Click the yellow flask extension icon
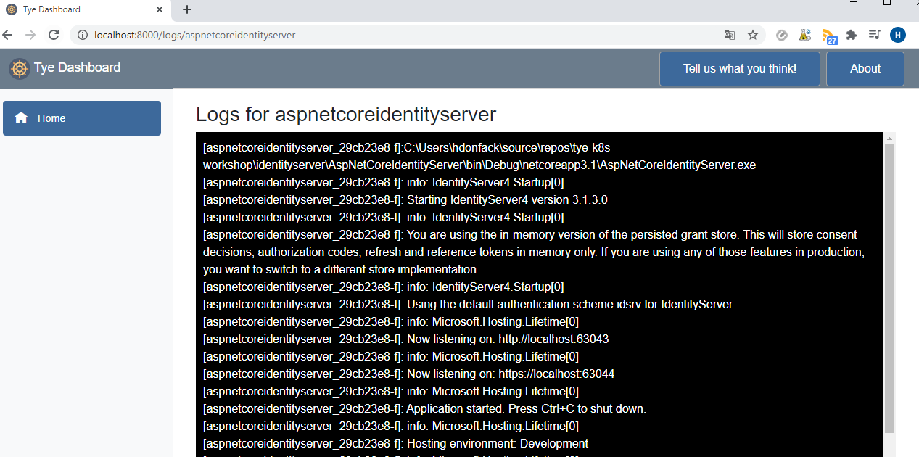 tap(805, 35)
